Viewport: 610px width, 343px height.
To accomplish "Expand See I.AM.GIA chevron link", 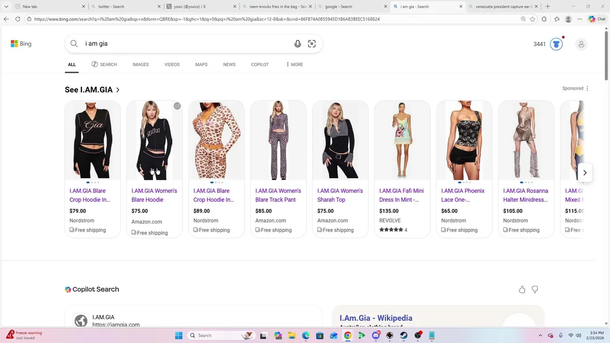I will (x=118, y=90).
